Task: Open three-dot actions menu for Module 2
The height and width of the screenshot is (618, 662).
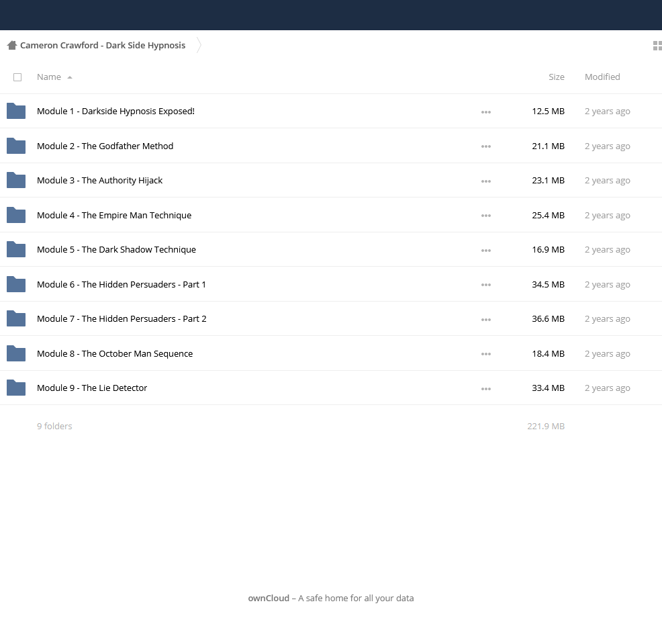Action: coord(486,146)
